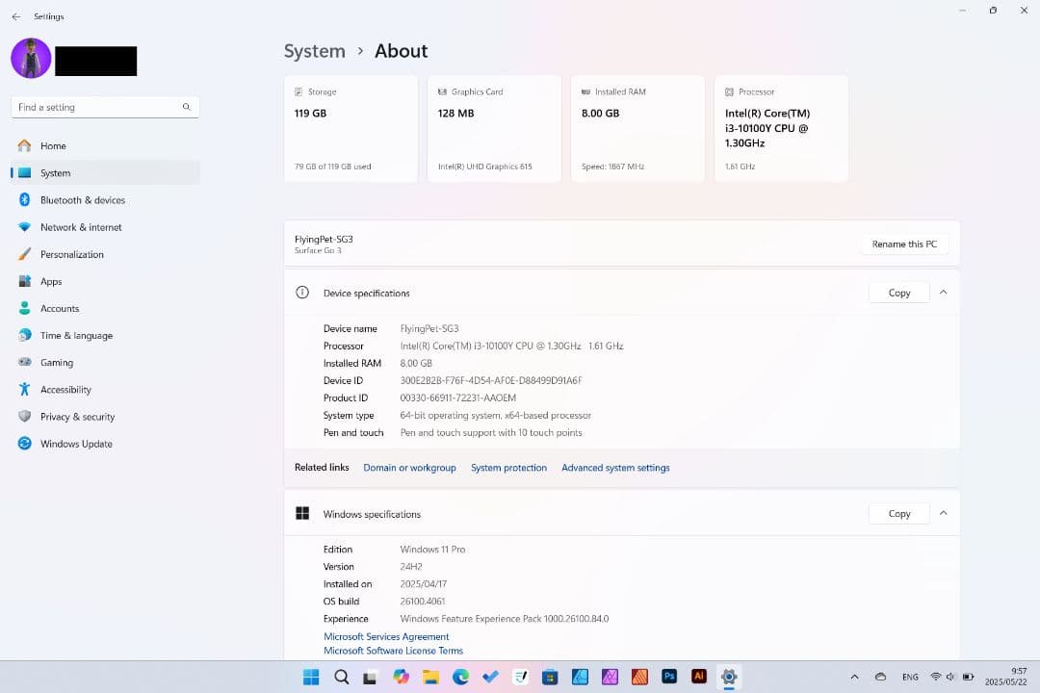The height and width of the screenshot is (693, 1040).
Task: Open Task View on the taskbar
Action: pyautogui.click(x=370, y=677)
